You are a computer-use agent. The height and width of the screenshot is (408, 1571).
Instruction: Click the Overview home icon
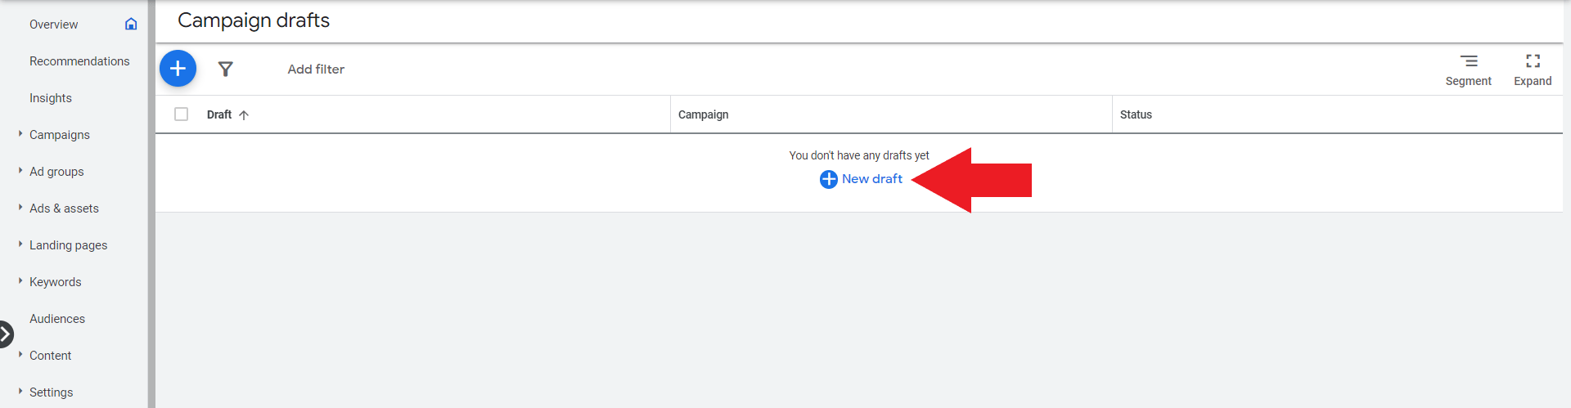tap(131, 25)
